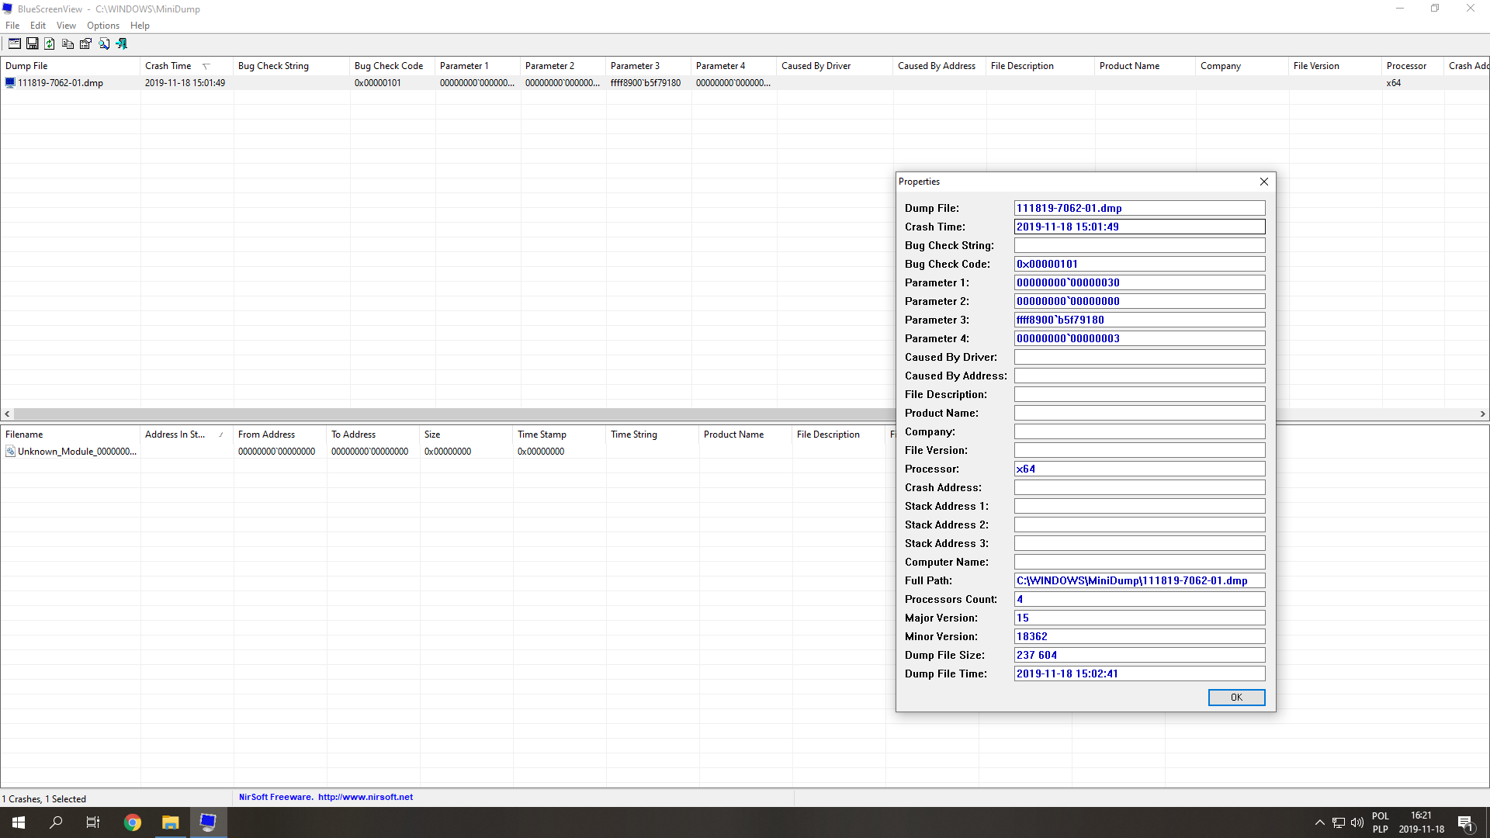1490x838 pixels.
Task: Open the notification Action Center
Action: coord(1465,822)
